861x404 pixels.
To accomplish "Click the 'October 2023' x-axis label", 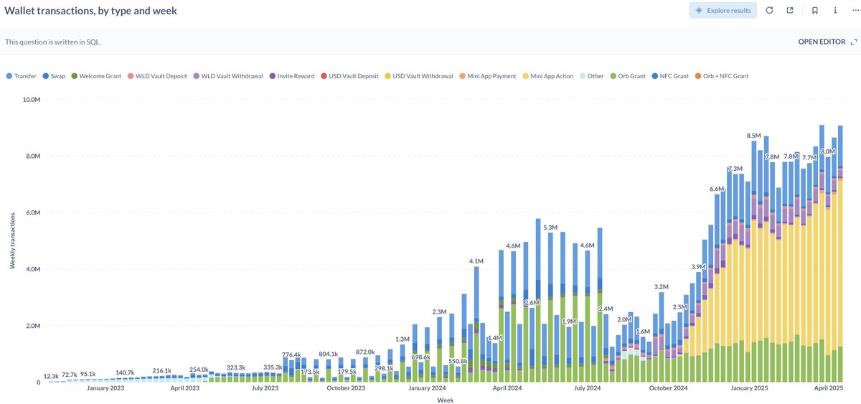I will tap(346, 388).
